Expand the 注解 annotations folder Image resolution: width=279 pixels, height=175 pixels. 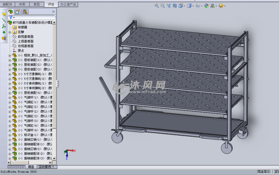coord(10,32)
